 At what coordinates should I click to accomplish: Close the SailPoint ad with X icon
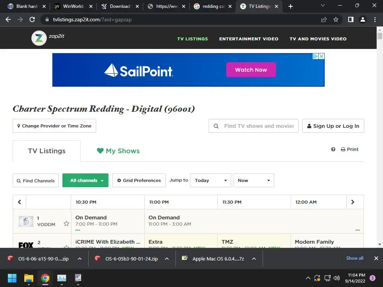point(321,56)
